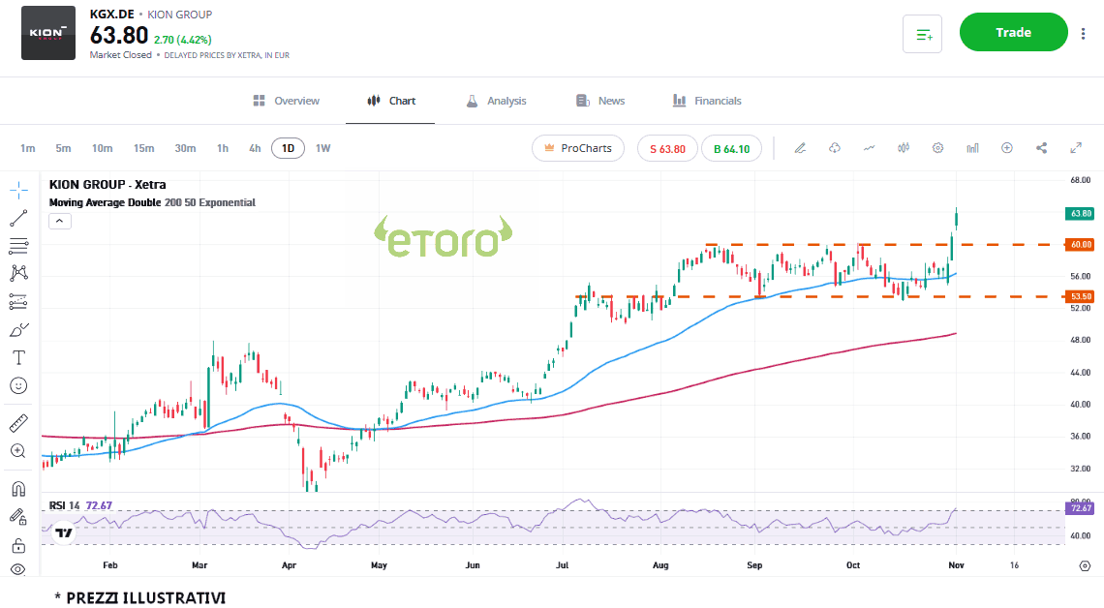Viewport: 1104px width, 608px height.
Task: Collapse the indicator legend chevron
Action: [x=59, y=222]
